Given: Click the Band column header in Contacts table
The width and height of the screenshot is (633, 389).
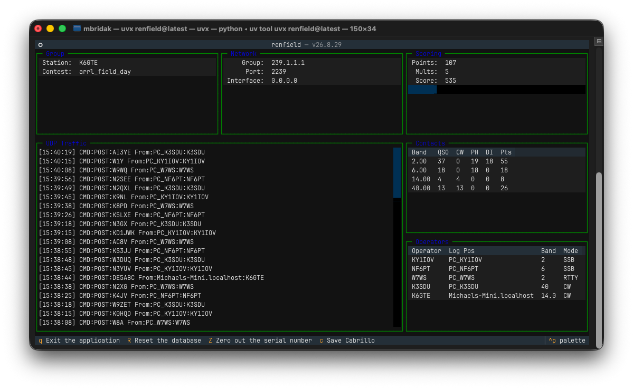Looking at the screenshot, I should pos(419,152).
